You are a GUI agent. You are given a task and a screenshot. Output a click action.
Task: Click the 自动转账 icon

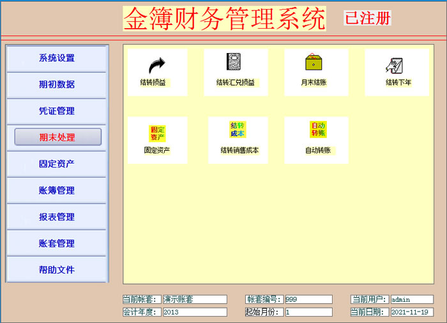(x=318, y=129)
